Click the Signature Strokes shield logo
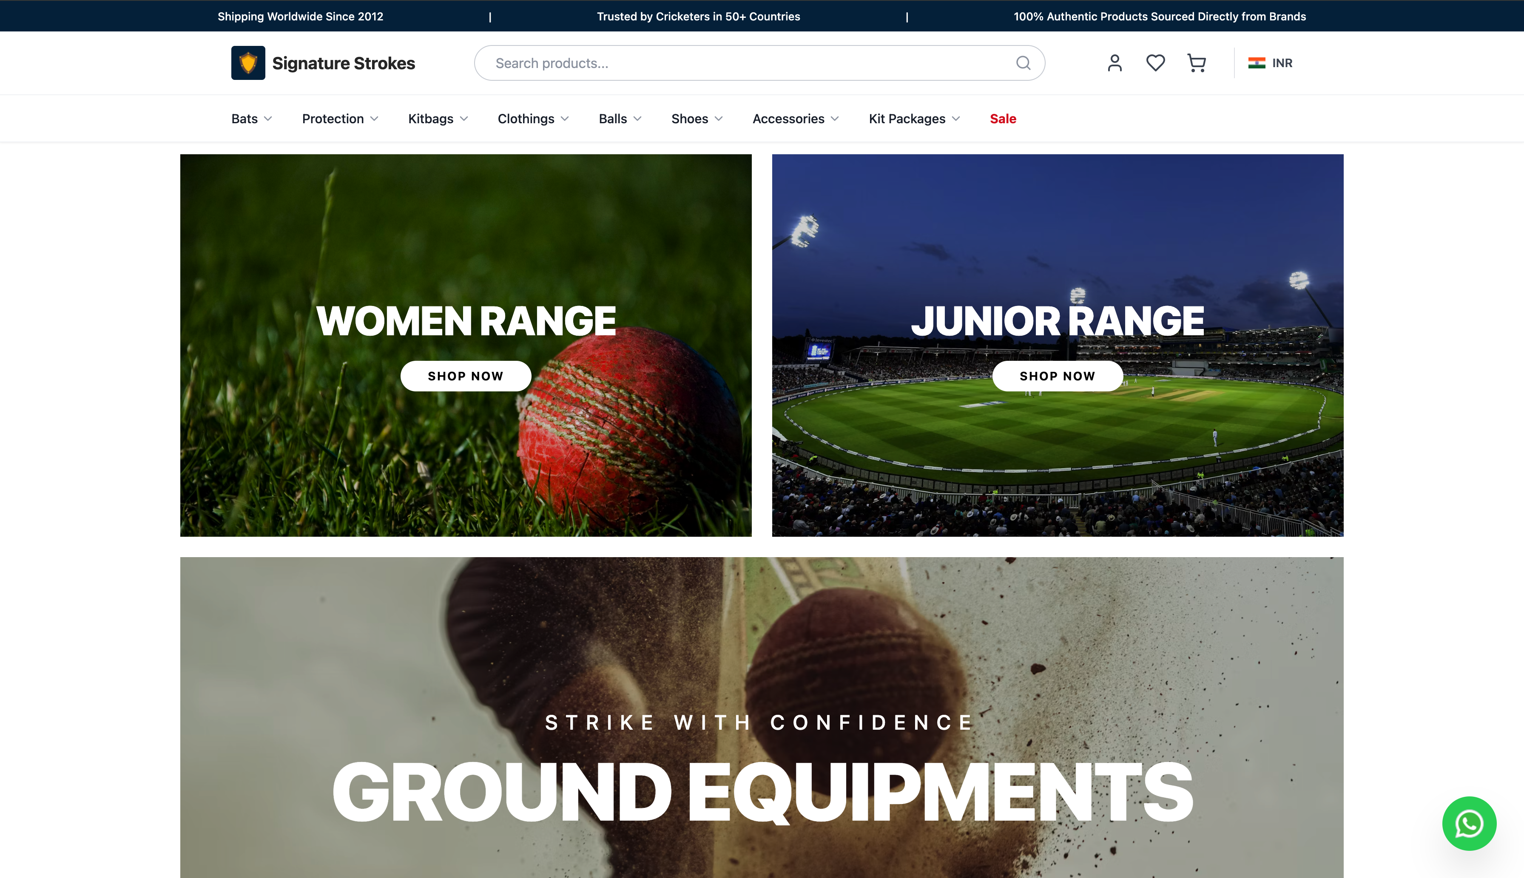The width and height of the screenshot is (1524, 878). click(x=248, y=63)
